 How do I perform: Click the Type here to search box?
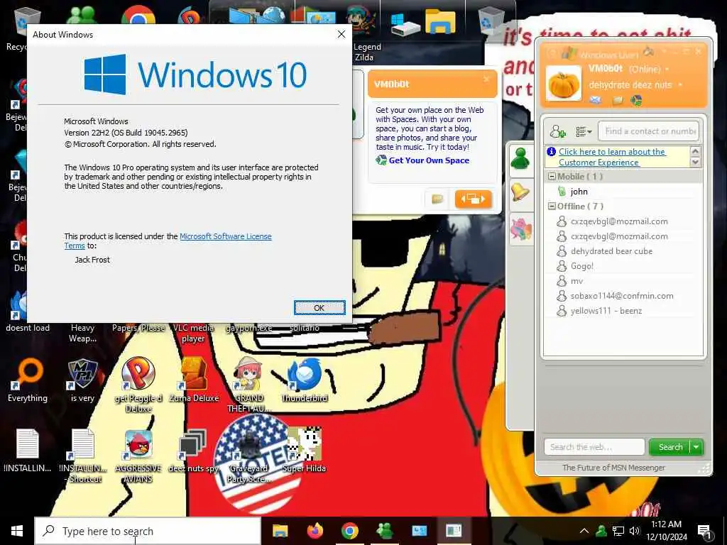(x=148, y=531)
